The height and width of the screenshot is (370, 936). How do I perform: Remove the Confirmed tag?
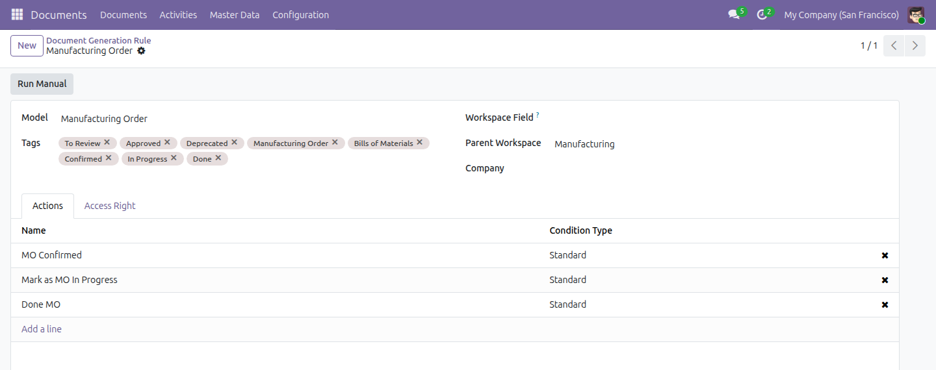click(x=109, y=158)
